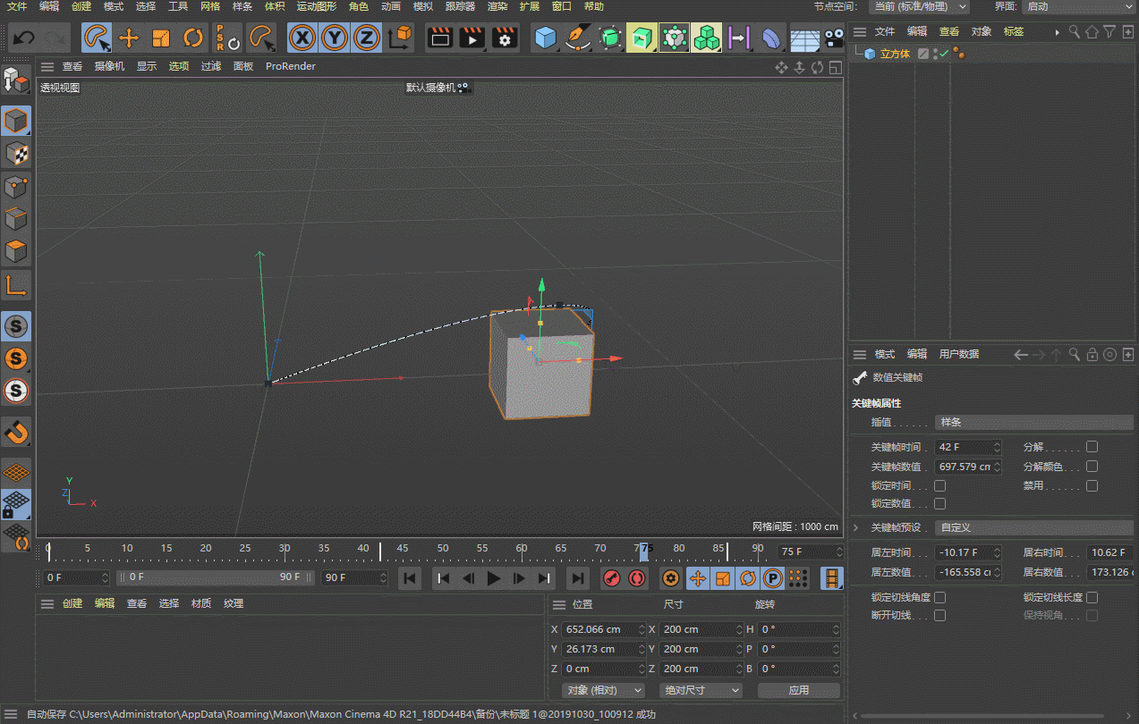The height and width of the screenshot is (724, 1139).
Task: Play the animation forward
Action: [493, 578]
